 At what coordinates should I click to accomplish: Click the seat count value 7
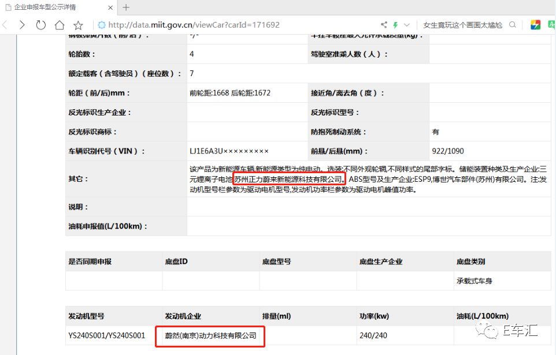(192, 73)
